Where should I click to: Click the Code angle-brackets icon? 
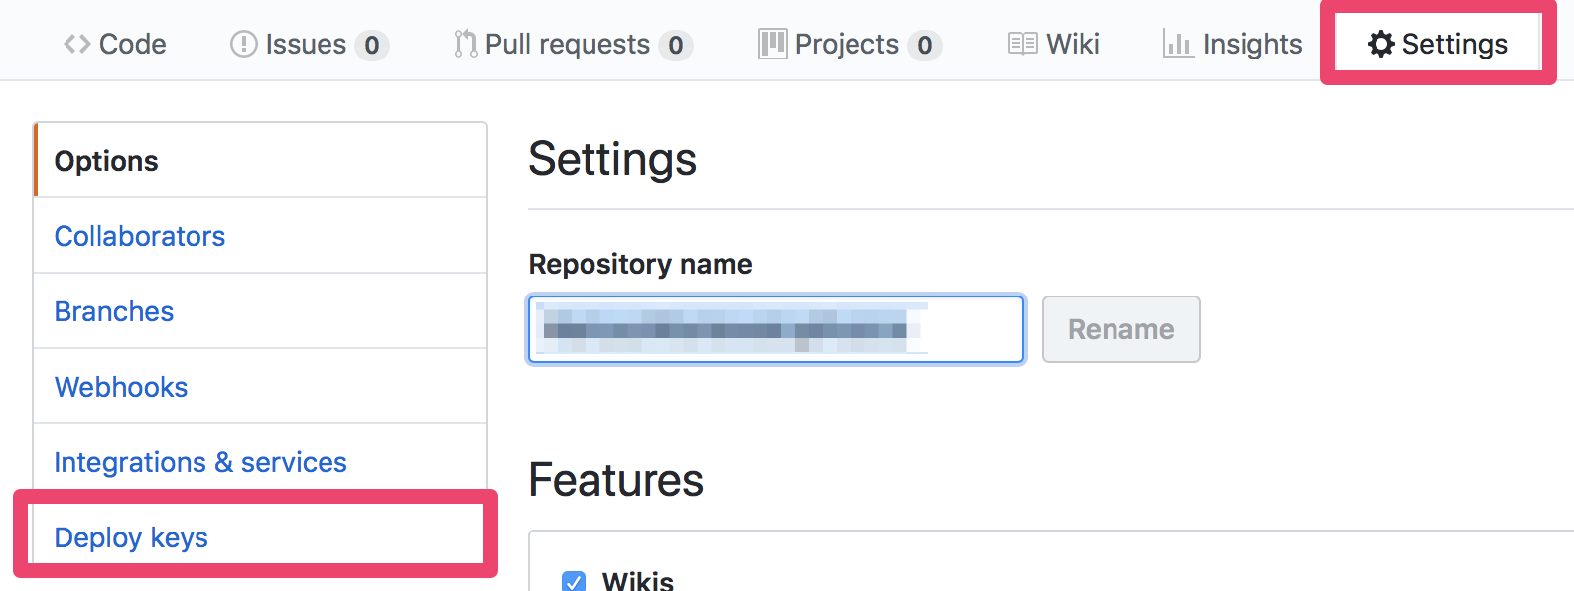[76, 45]
